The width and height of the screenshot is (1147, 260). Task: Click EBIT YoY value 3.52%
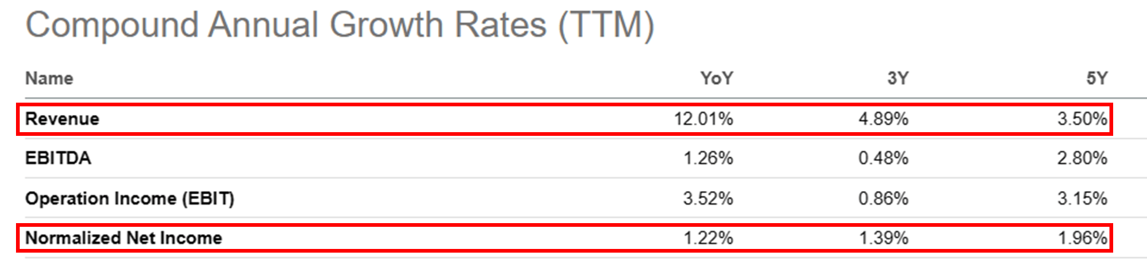coord(708,199)
